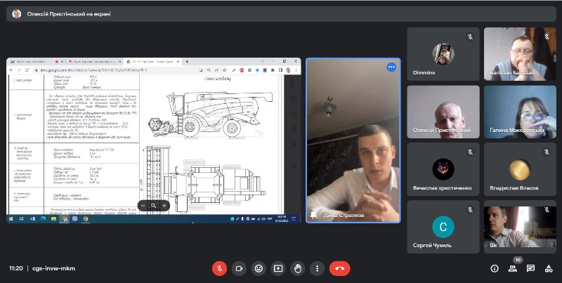Select Владислав Власов's participant tile
This screenshot has width=562, height=283.
pos(521,169)
